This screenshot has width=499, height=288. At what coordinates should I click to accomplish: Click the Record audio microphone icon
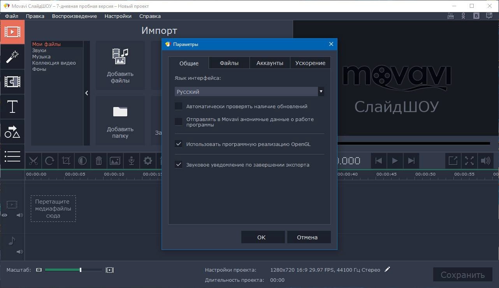(x=132, y=160)
